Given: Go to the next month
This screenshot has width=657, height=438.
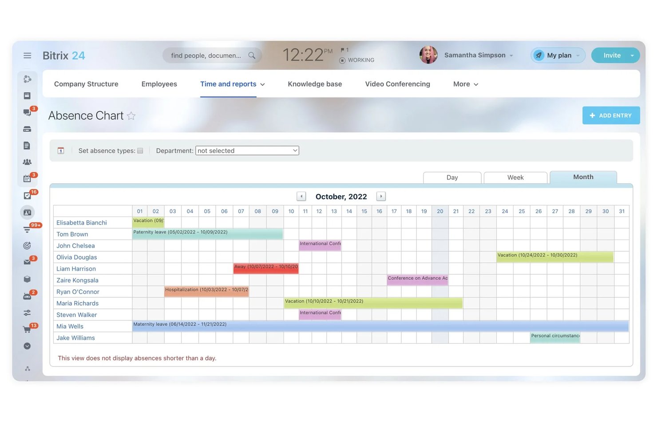Looking at the screenshot, I should [x=381, y=197].
